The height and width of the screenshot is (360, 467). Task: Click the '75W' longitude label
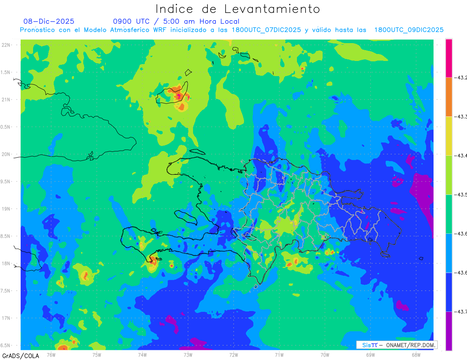click(x=97, y=355)
